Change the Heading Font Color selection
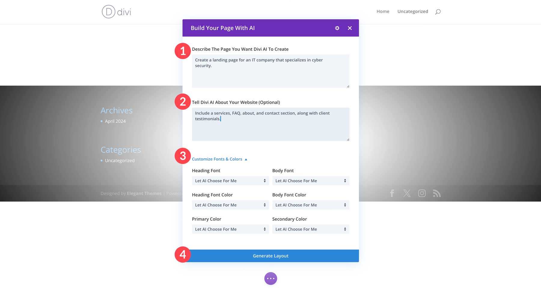The image size is (541, 291). 230,205
